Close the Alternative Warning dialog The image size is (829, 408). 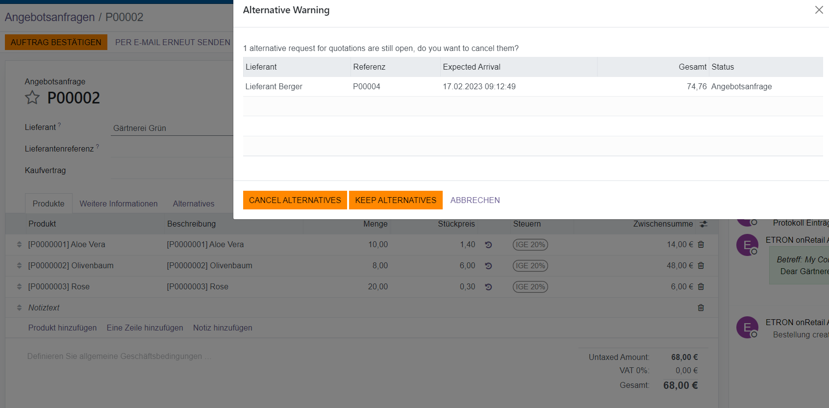click(819, 10)
